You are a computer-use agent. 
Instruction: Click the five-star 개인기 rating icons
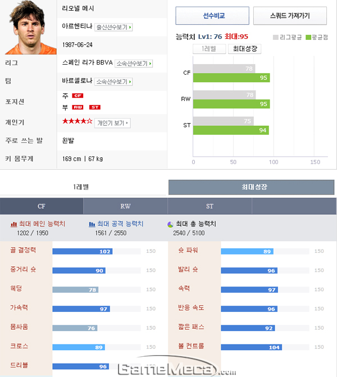pos(77,121)
